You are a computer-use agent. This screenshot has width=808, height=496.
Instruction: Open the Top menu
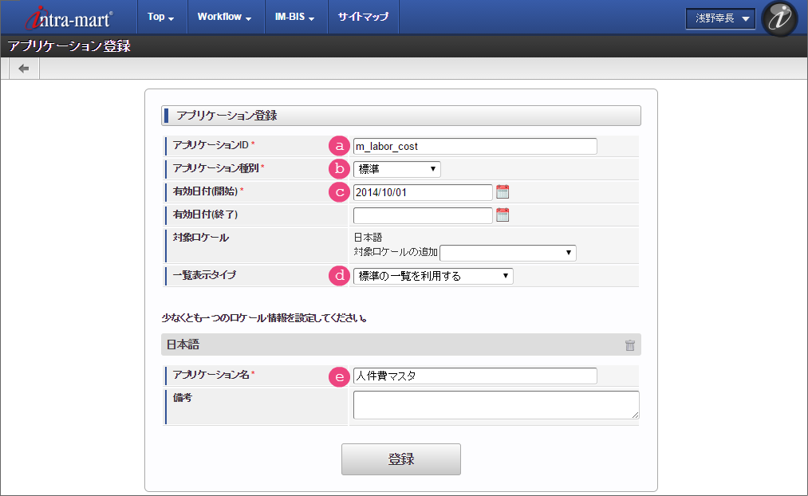pyautogui.click(x=161, y=18)
